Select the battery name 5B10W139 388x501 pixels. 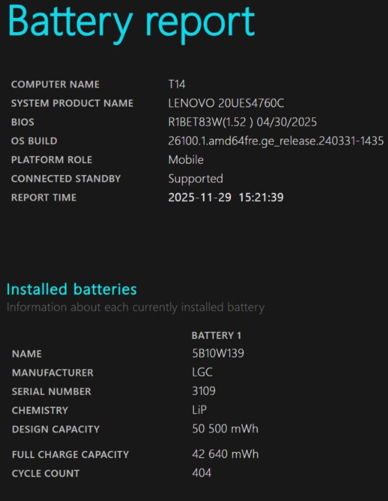218,354
